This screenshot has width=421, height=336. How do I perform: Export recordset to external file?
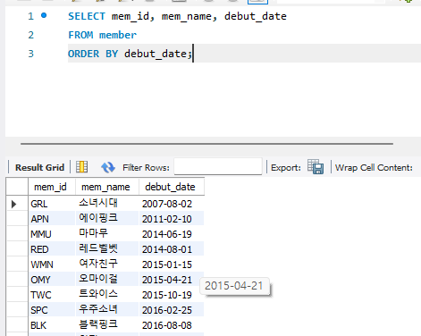316,167
